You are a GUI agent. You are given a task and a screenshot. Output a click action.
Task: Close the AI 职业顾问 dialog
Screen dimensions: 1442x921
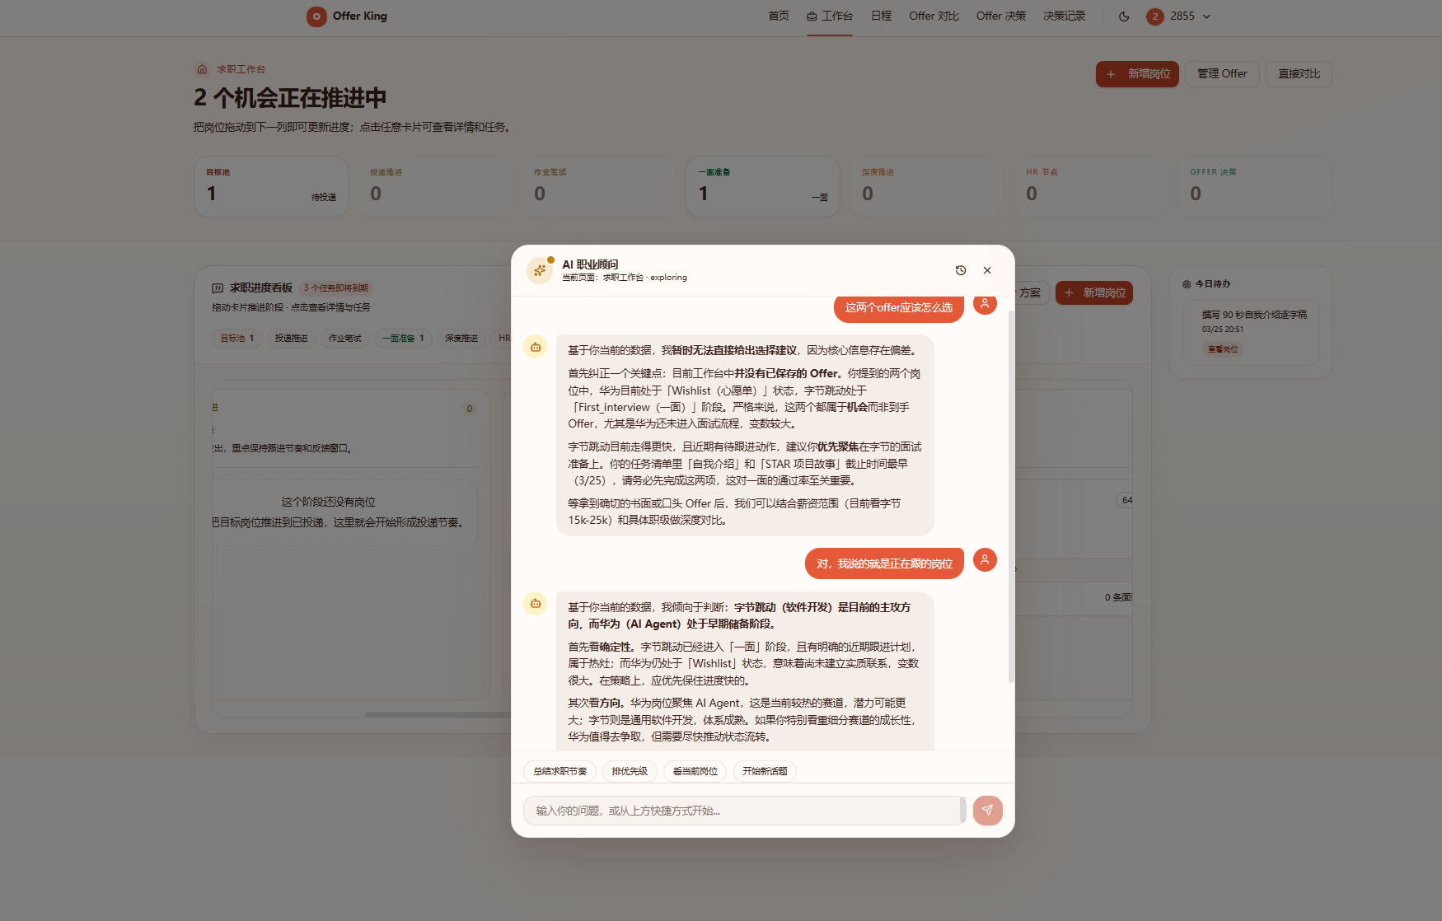tap(987, 270)
